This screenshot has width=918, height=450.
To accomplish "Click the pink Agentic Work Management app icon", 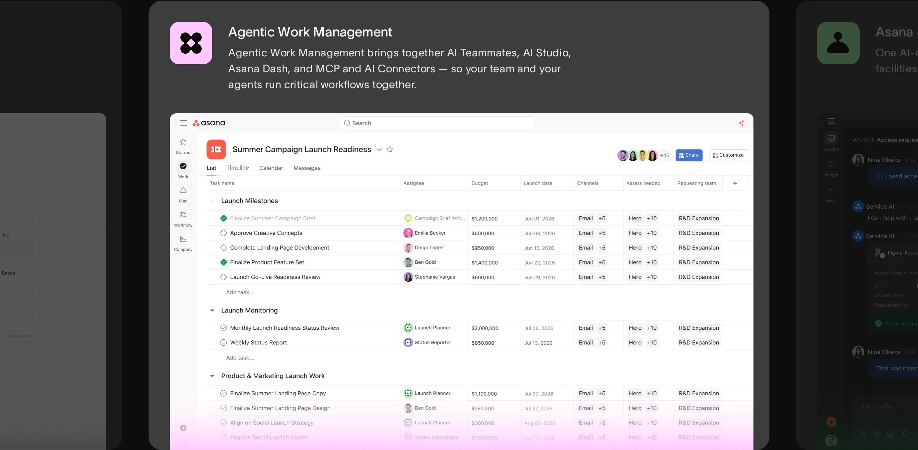I will (x=191, y=43).
